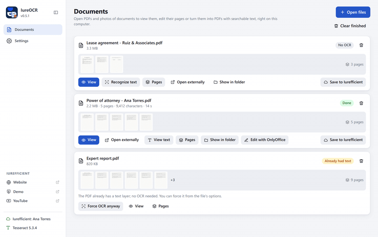Recognize text in the Lease agreement
The image size is (378, 237).
point(121,82)
